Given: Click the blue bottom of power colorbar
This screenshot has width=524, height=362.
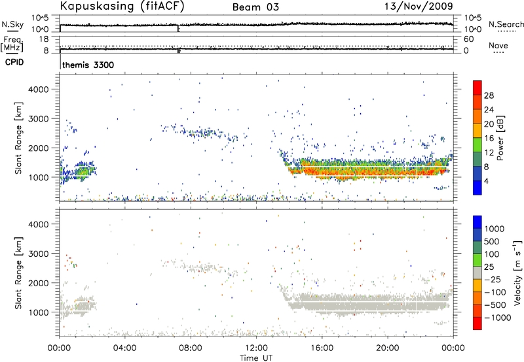Looking at the screenshot, I should pos(477,188).
